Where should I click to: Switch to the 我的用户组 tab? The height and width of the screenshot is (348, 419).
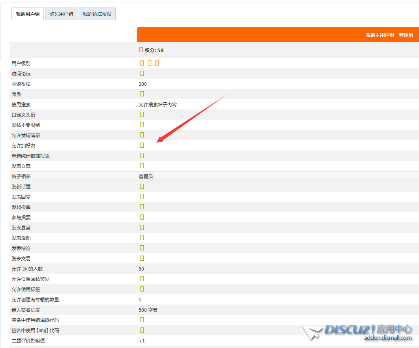tap(27, 14)
